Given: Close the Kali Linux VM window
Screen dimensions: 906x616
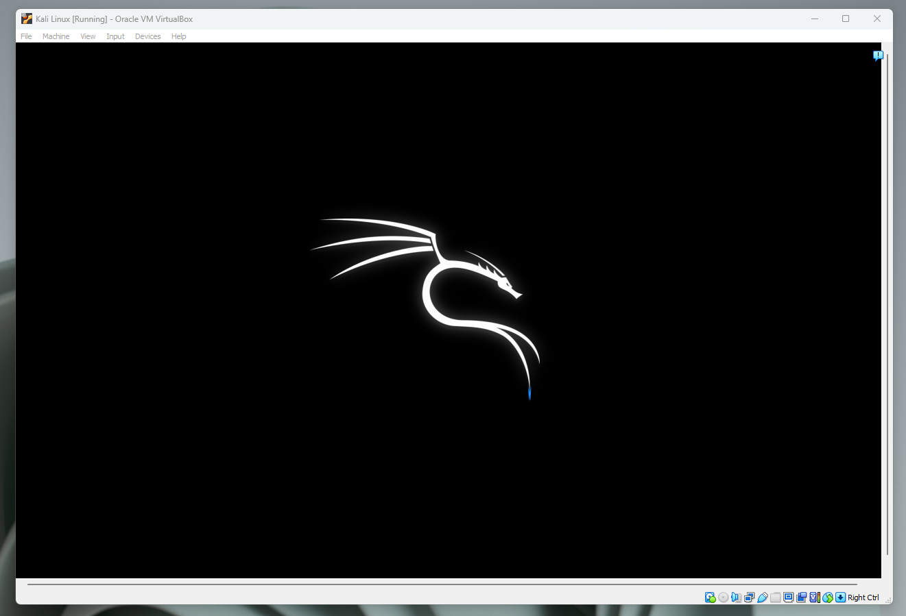Looking at the screenshot, I should pos(877,19).
